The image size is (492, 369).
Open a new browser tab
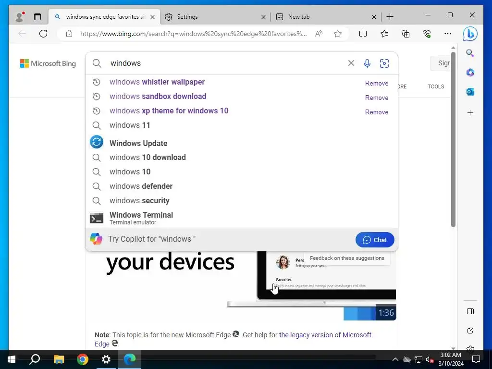(390, 17)
